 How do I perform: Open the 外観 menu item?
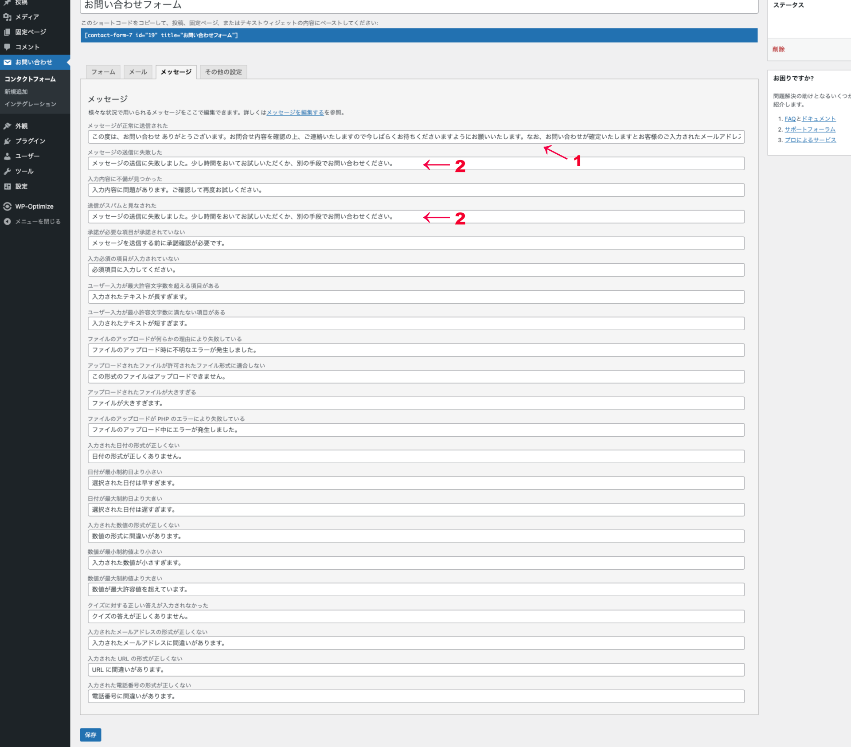coord(21,126)
